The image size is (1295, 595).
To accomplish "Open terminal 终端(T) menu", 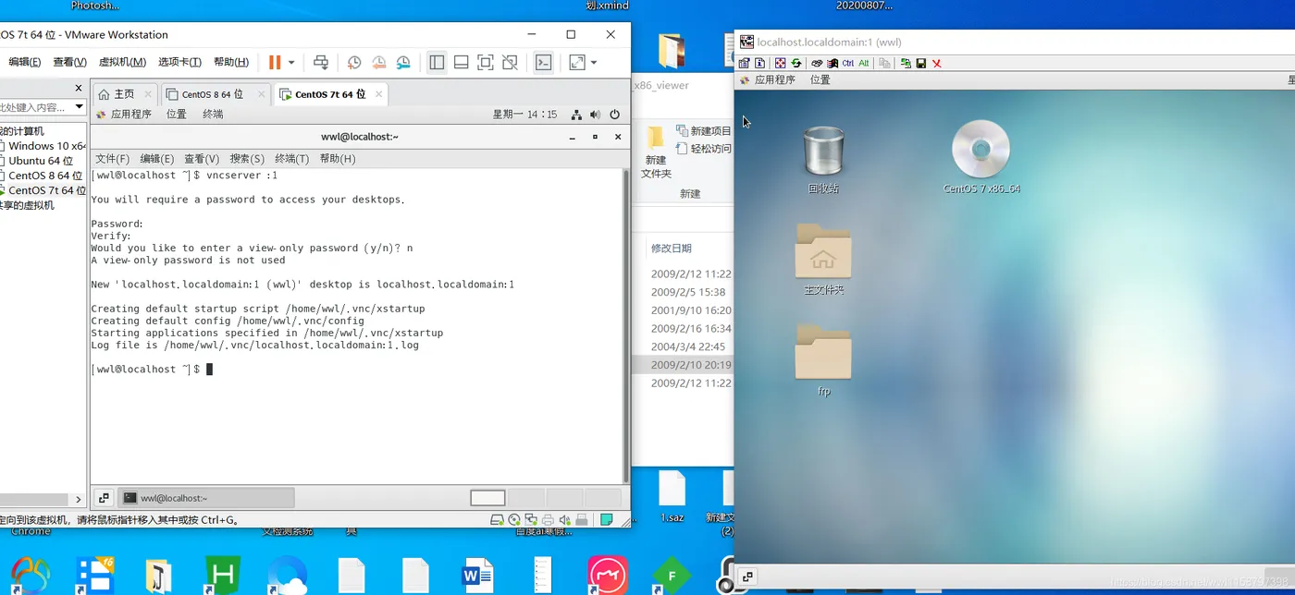I will [291, 159].
